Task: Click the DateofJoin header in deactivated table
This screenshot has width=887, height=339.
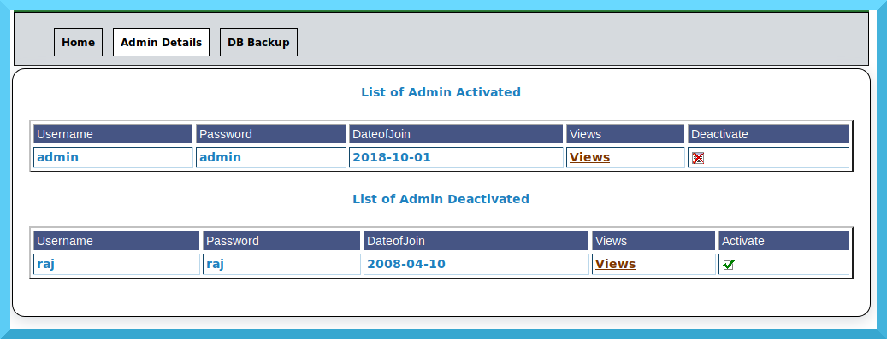Action: click(476, 241)
